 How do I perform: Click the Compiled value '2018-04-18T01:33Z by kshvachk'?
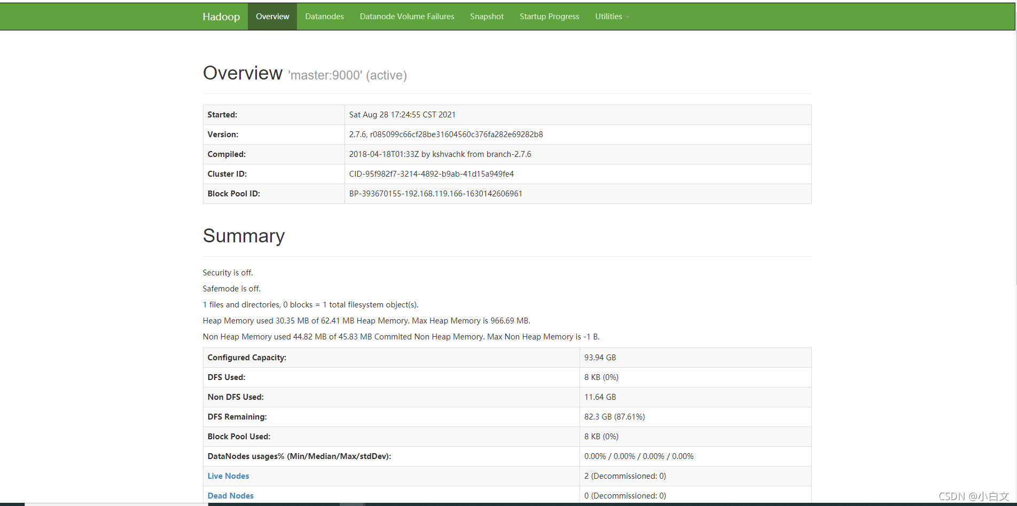(440, 154)
